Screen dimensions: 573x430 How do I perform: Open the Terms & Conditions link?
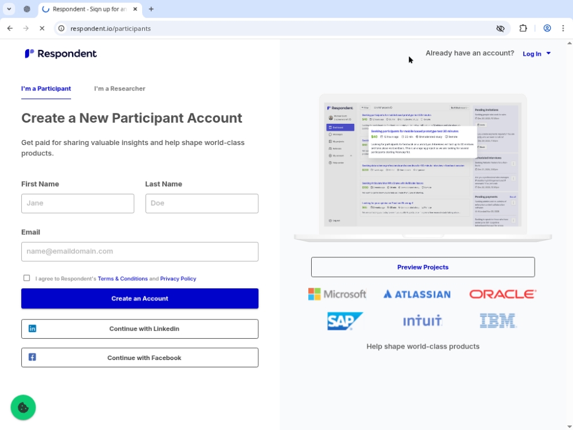123,279
